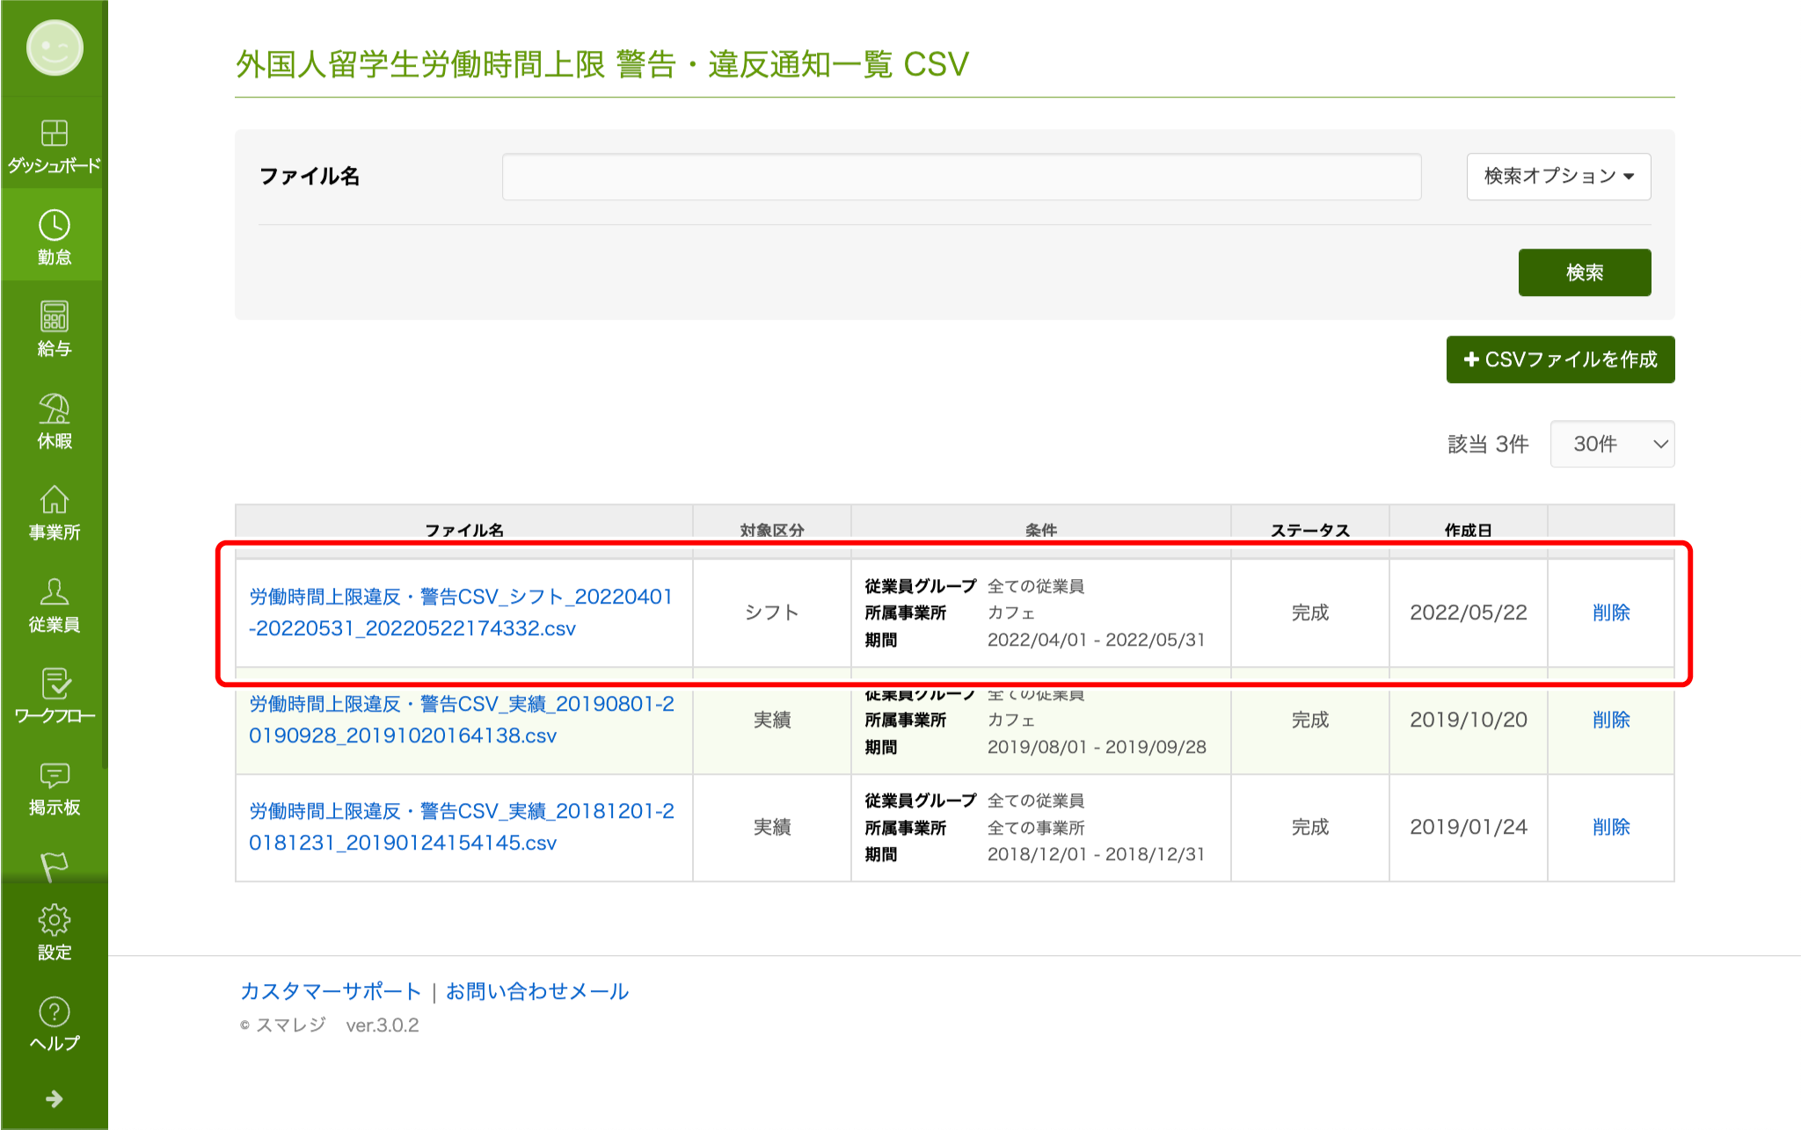
Task: Click 削除 for the 2019/10/20 row
Action: coord(1611,720)
